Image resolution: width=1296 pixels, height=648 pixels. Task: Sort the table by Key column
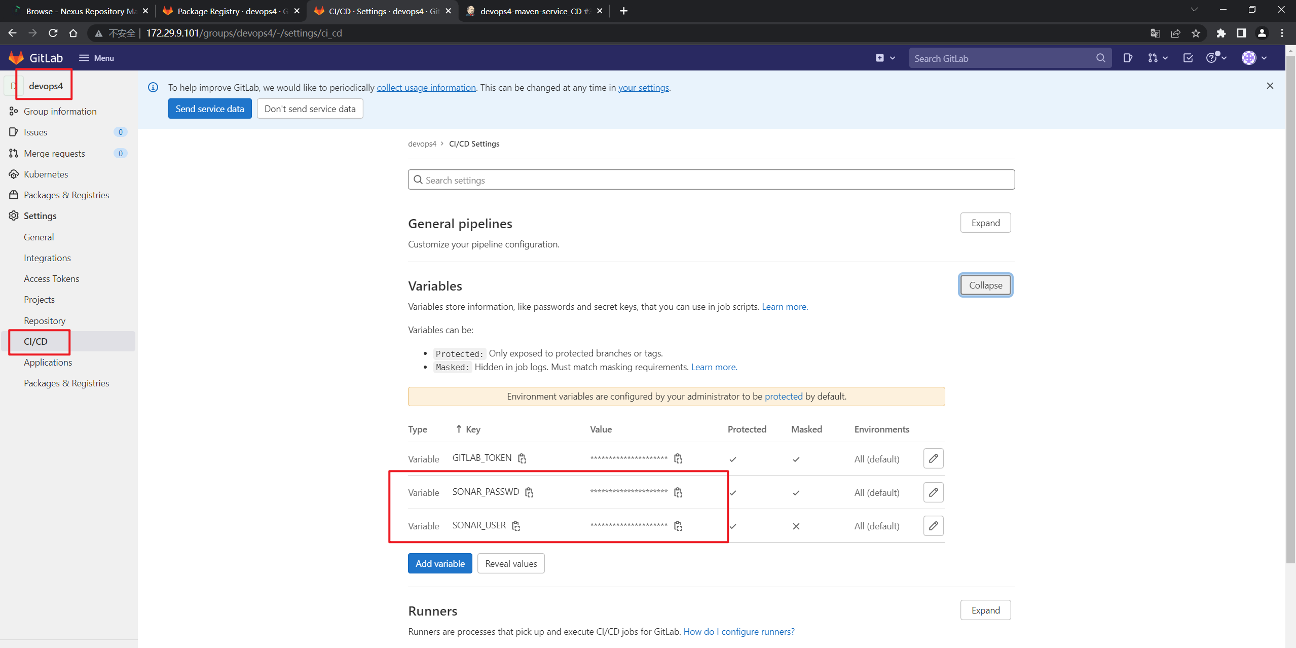[x=468, y=429]
